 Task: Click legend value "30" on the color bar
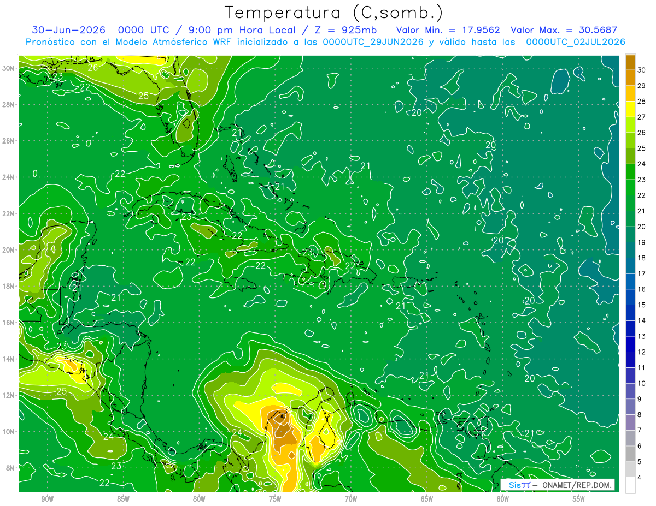coord(642,70)
